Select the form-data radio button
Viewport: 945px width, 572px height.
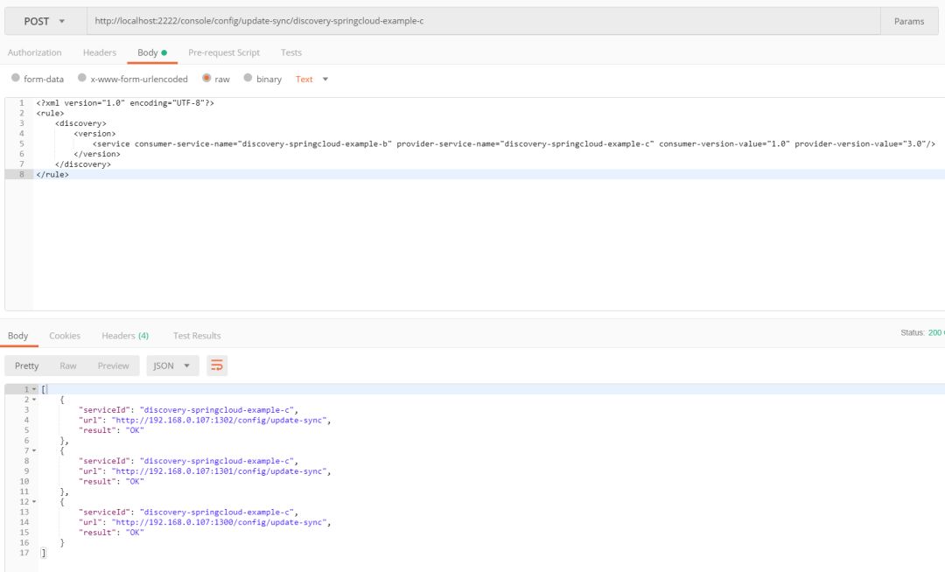(x=16, y=79)
